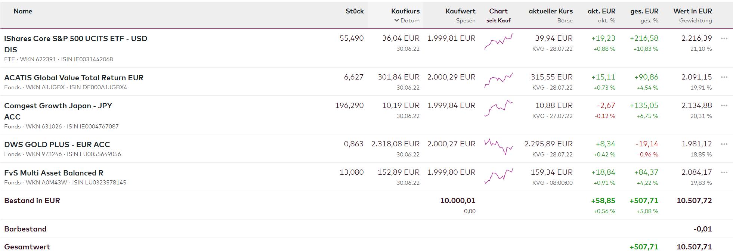Click three-dot menu for Comgest Growth Japan
Screen dimensions: 733x252
pos(724,106)
